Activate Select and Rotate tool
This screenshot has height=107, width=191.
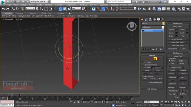point(60,9)
